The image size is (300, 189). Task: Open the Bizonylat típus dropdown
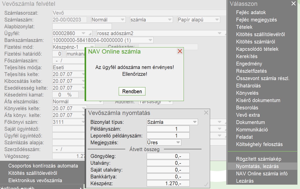tap(194, 122)
